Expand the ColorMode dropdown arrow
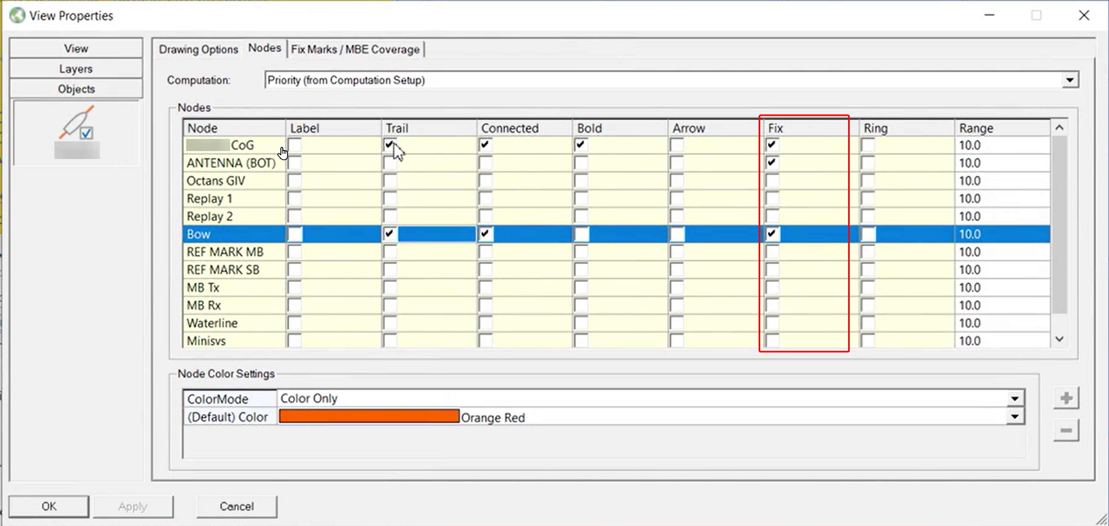The height and width of the screenshot is (526, 1109). [x=1014, y=399]
